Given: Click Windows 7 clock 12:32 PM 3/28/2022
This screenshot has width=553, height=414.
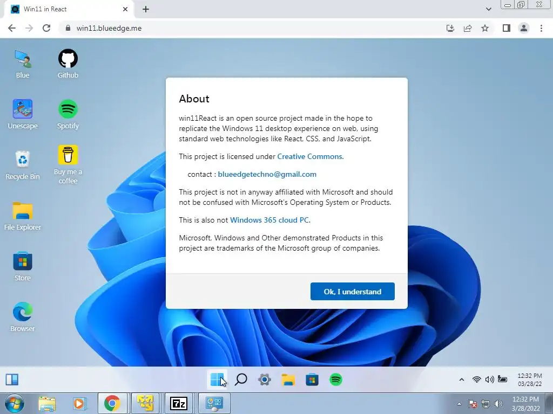Looking at the screenshot, I should [x=525, y=404].
